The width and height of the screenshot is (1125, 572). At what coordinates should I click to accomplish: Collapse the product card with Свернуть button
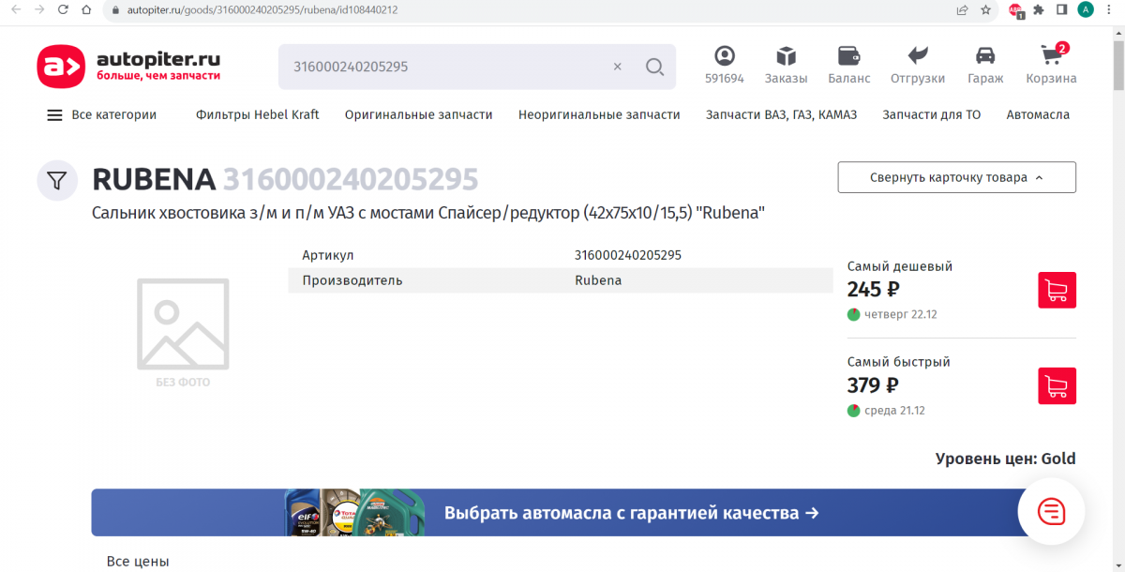[x=956, y=177]
